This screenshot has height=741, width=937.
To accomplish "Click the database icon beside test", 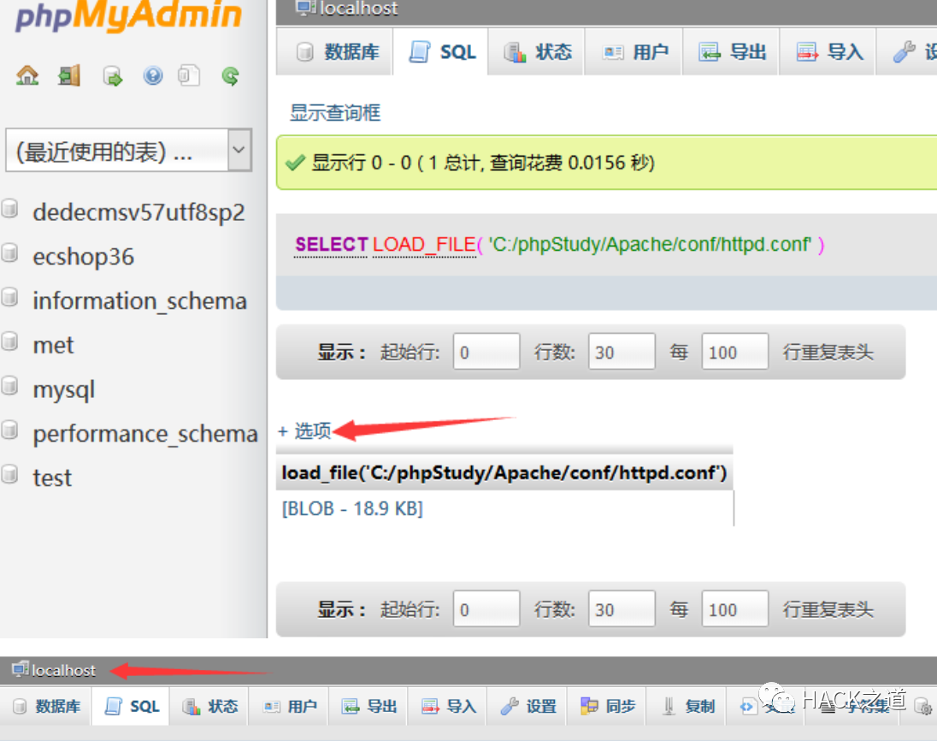I will (x=9, y=475).
